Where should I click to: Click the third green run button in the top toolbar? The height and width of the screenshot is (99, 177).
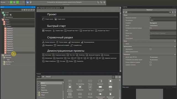pyautogui.click(x=17, y=2)
